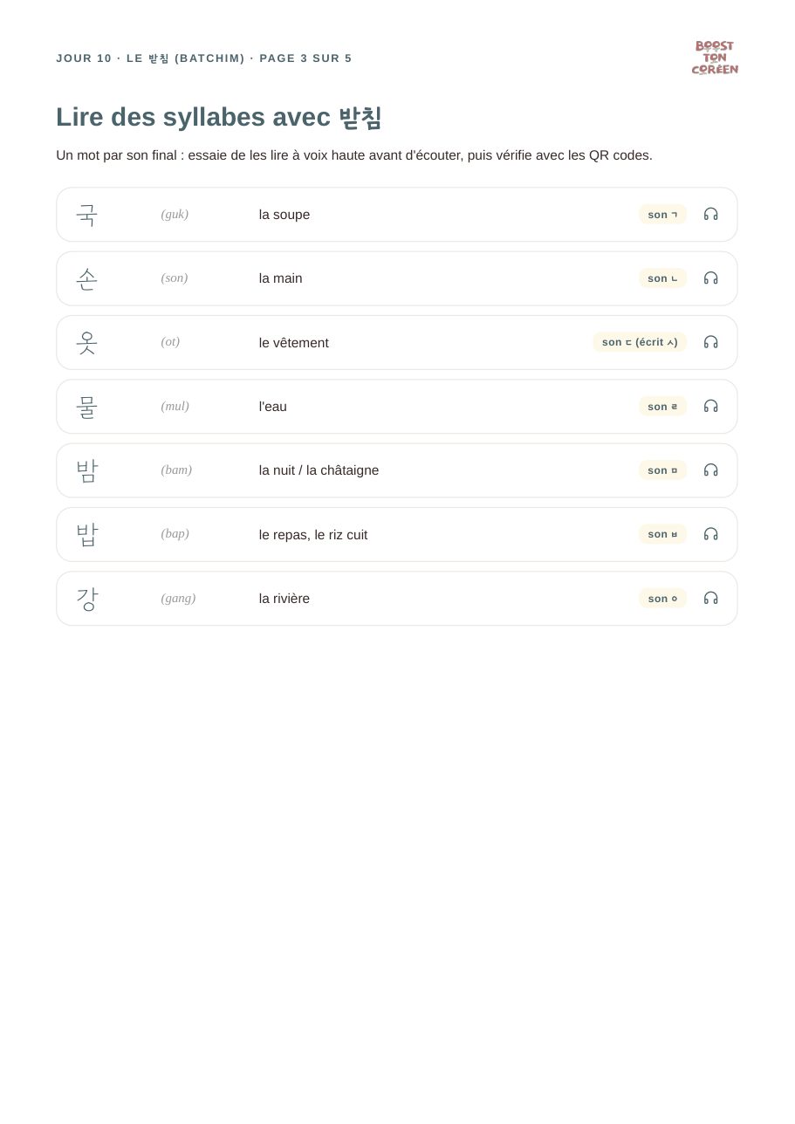Image resolution: width=795 pixels, height=1124 pixels.
Task: Select the 'son ㄱ' badge
Action: (x=662, y=215)
